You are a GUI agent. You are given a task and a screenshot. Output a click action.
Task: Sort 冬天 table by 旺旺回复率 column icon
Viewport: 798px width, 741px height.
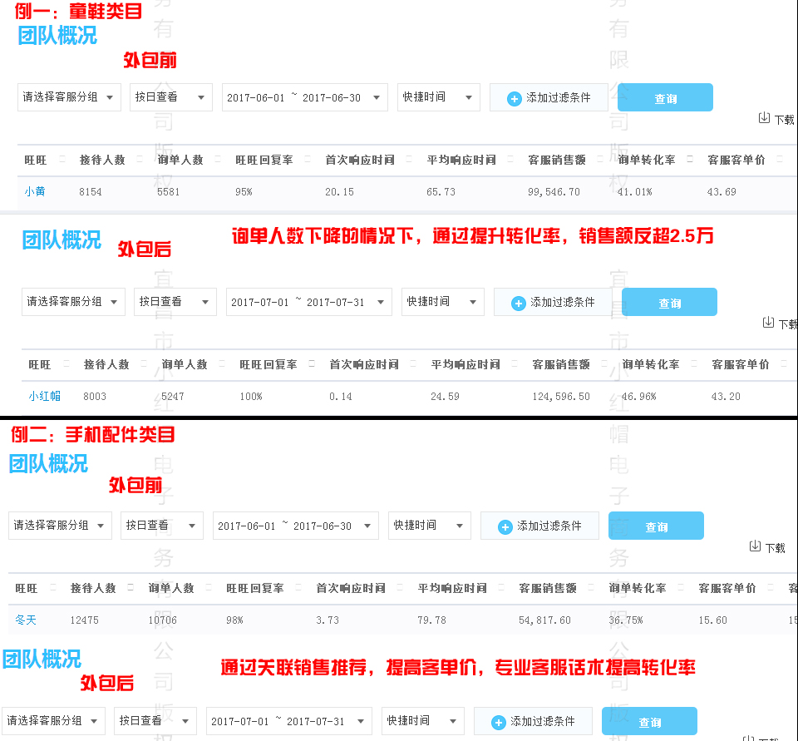[x=298, y=588]
